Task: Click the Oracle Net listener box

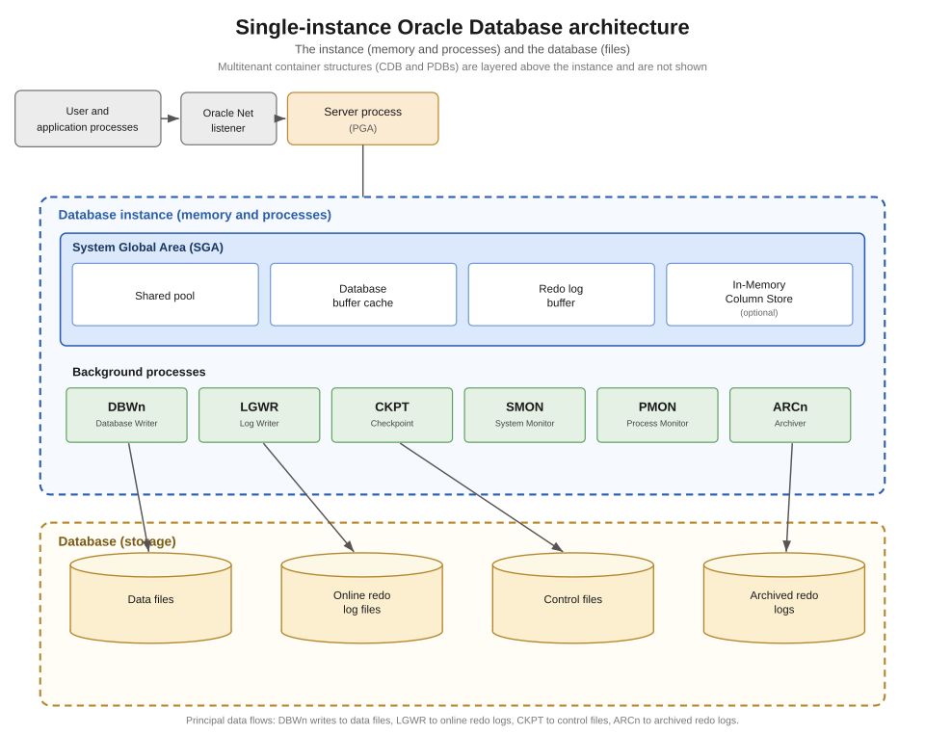Action: coord(228,118)
